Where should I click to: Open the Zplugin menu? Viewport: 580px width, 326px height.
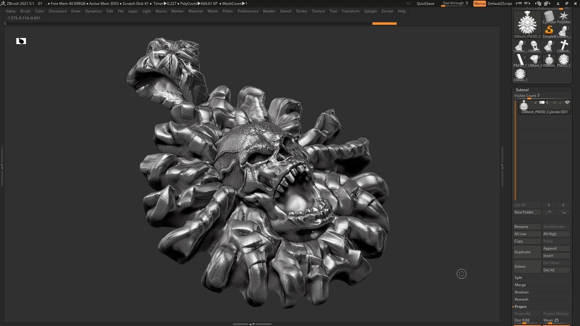click(x=370, y=11)
